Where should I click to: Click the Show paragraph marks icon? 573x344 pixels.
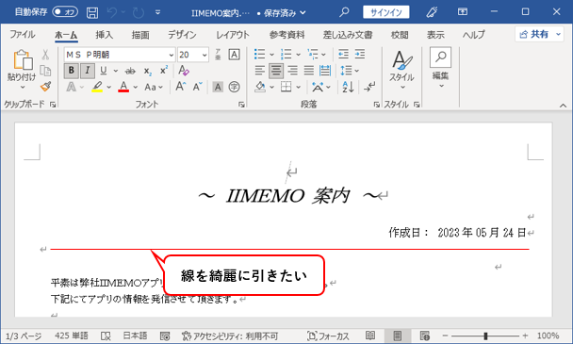369,87
